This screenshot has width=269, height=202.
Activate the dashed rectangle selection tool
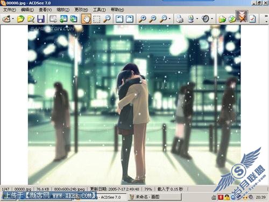97,19
